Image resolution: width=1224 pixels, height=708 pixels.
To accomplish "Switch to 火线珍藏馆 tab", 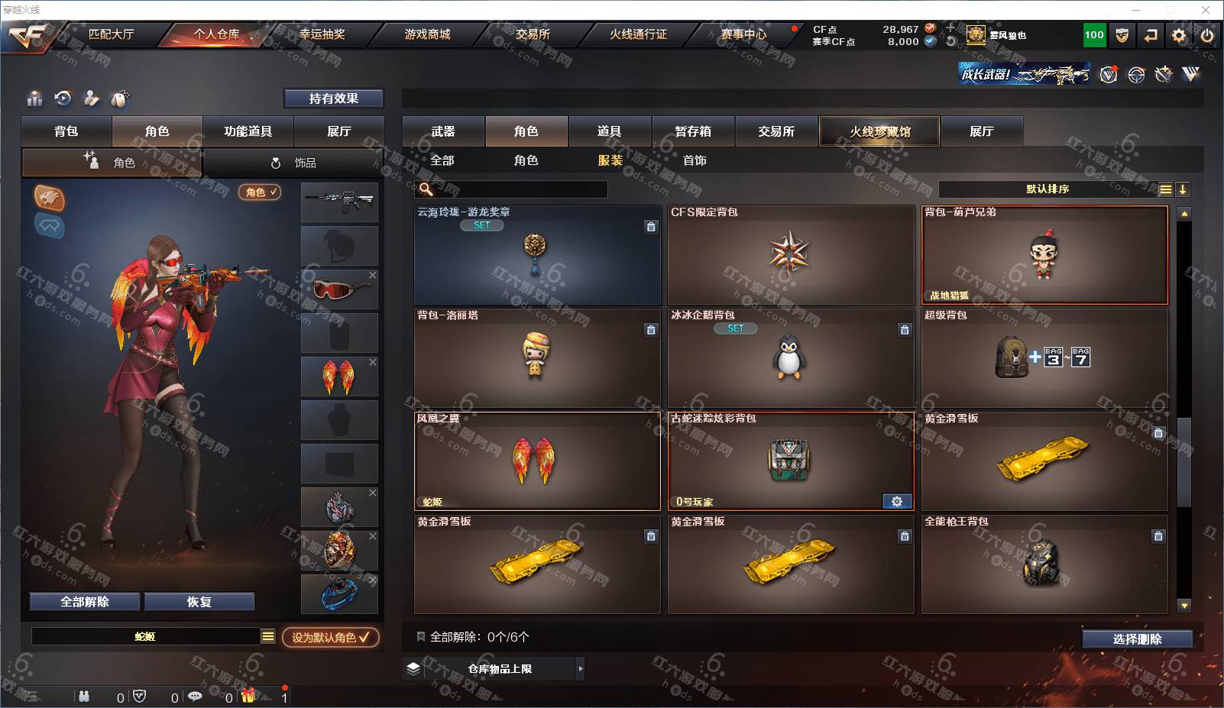I will click(x=879, y=131).
